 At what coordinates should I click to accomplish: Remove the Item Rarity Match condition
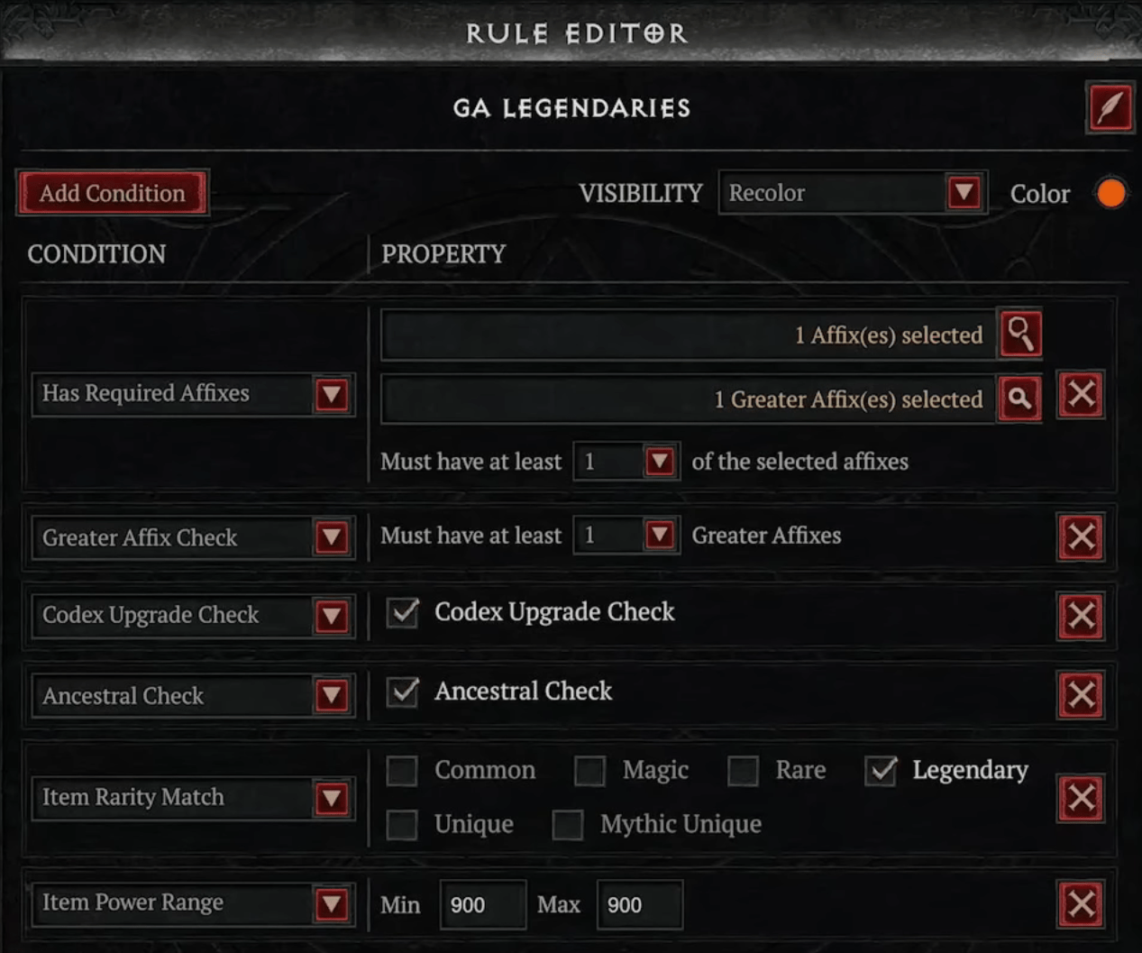click(x=1081, y=798)
